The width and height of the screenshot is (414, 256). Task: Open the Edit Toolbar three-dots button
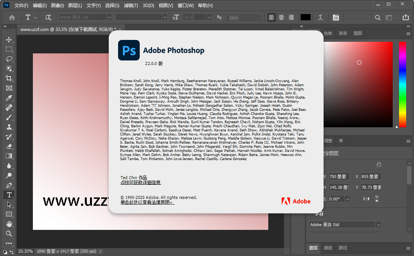tap(9, 243)
